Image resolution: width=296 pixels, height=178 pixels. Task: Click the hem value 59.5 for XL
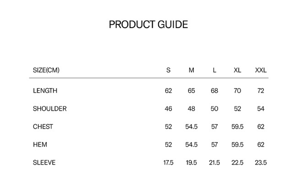237,145
